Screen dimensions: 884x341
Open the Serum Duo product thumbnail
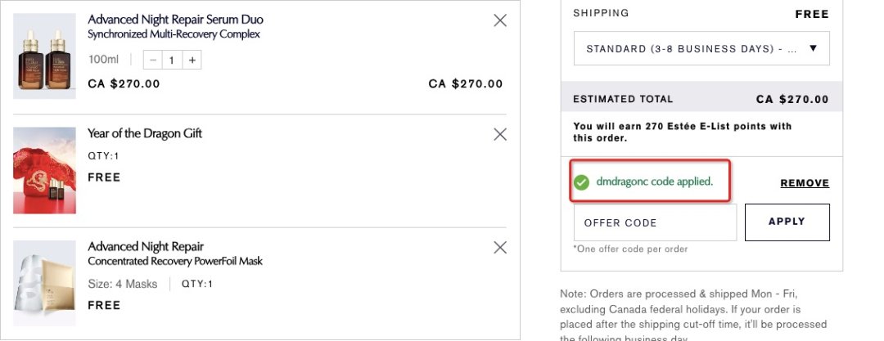pyautogui.click(x=44, y=56)
